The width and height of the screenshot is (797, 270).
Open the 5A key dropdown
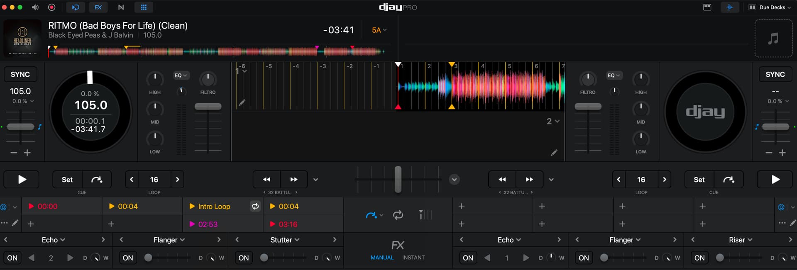point(379,30)
